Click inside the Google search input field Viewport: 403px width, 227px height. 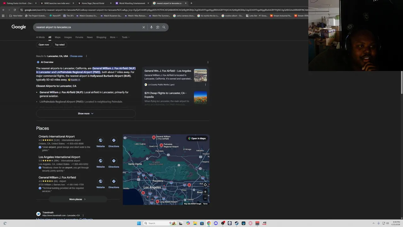tap(88, 27)
